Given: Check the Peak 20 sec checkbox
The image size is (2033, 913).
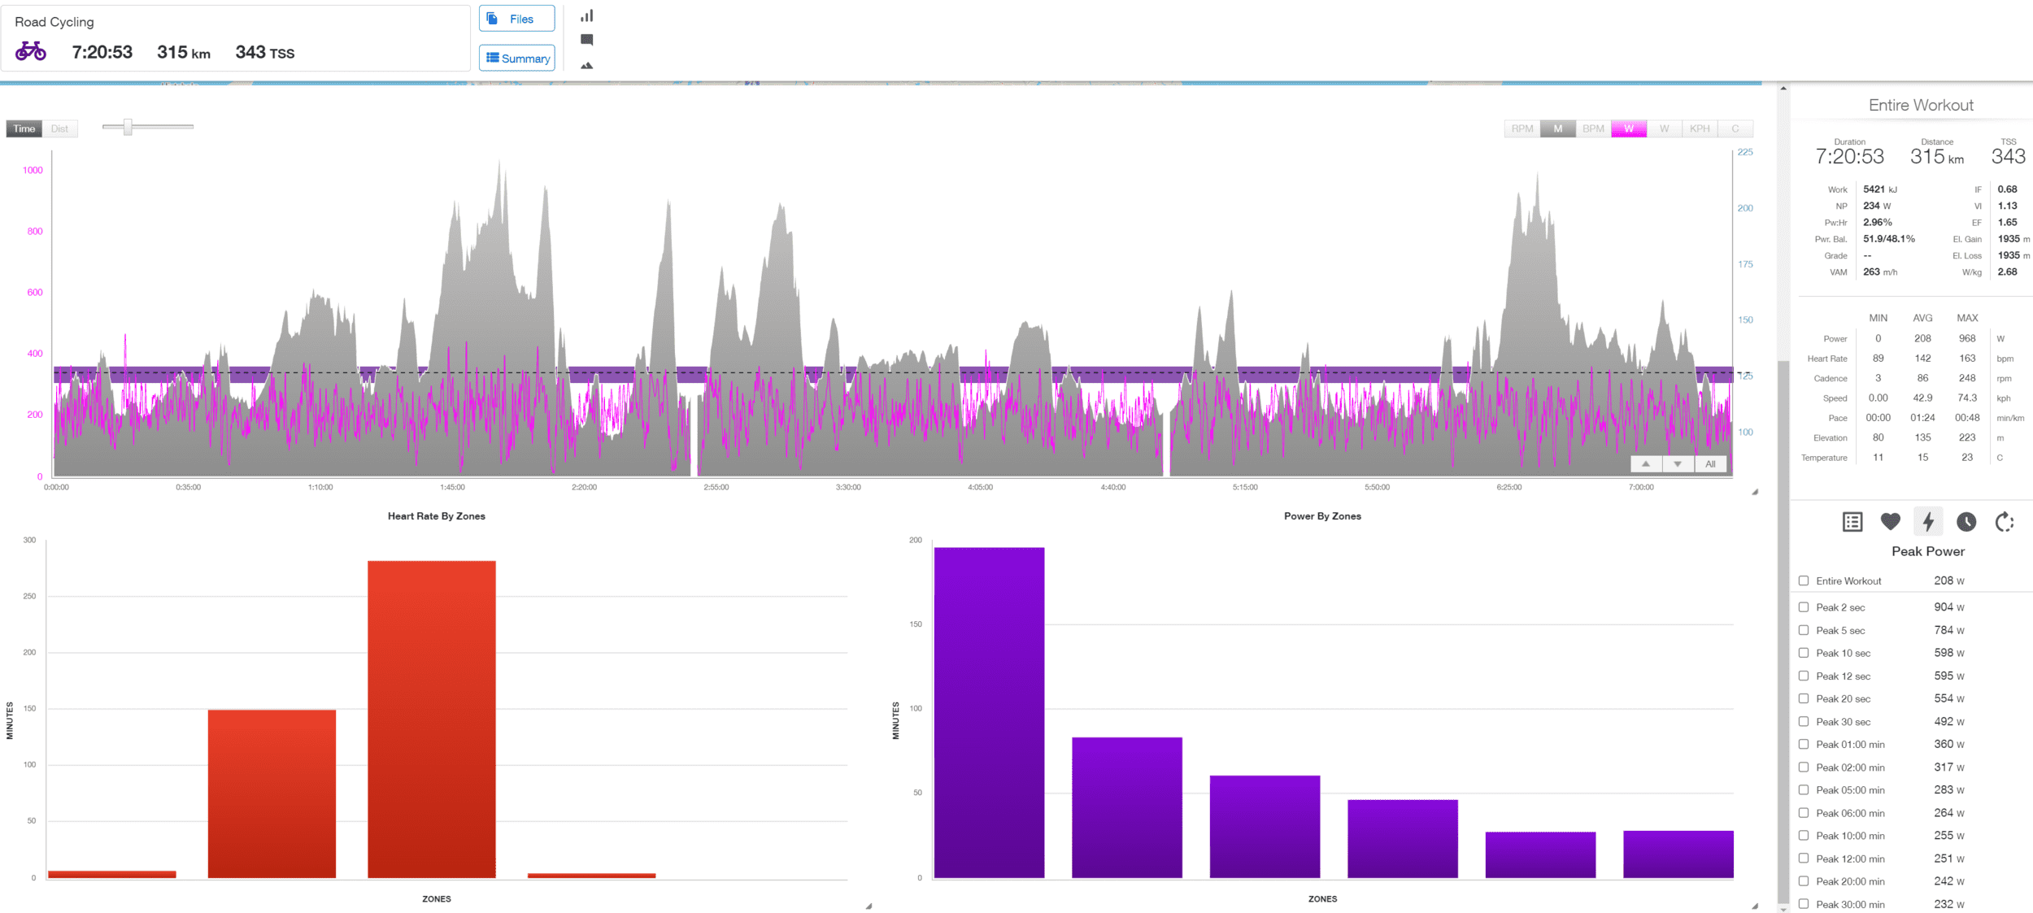Looking at the screenshot, I should pos(1804,698).
